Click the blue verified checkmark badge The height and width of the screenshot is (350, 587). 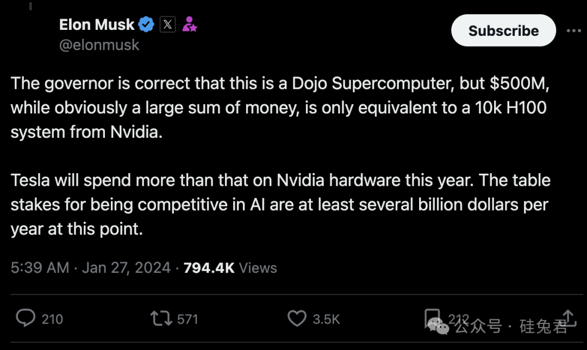coord(146,25)
